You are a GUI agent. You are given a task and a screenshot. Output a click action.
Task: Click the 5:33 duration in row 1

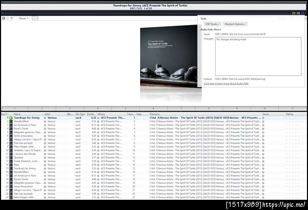[93, 118]
